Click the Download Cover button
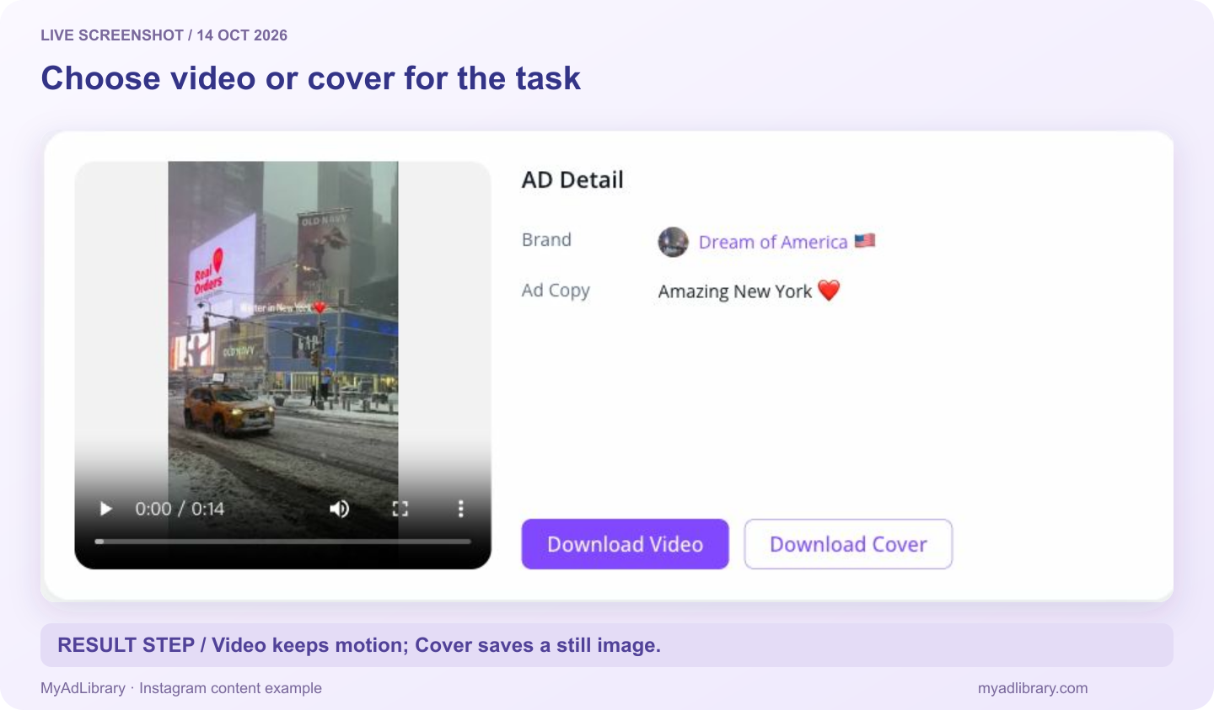Screen dimensions: 1214x710 tap(848, 544)
